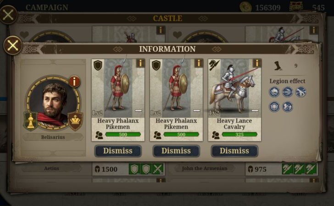Dismiss the Heavy Lance Cavalry unit
This screenshot has width=334, height=206.
pos(234,151)
